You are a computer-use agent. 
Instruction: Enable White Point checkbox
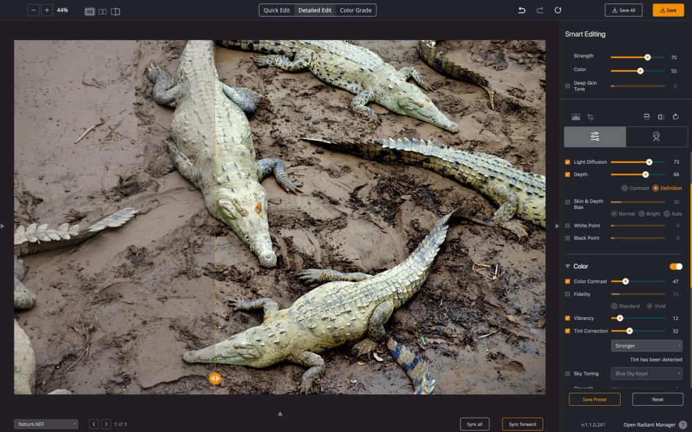(567, 226)
